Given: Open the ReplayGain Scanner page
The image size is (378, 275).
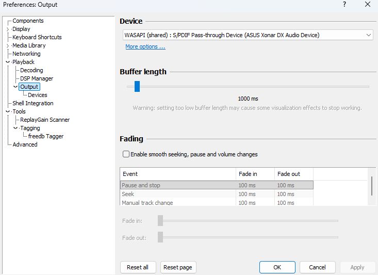Looking at the screenshot, I should coord(45,120).
